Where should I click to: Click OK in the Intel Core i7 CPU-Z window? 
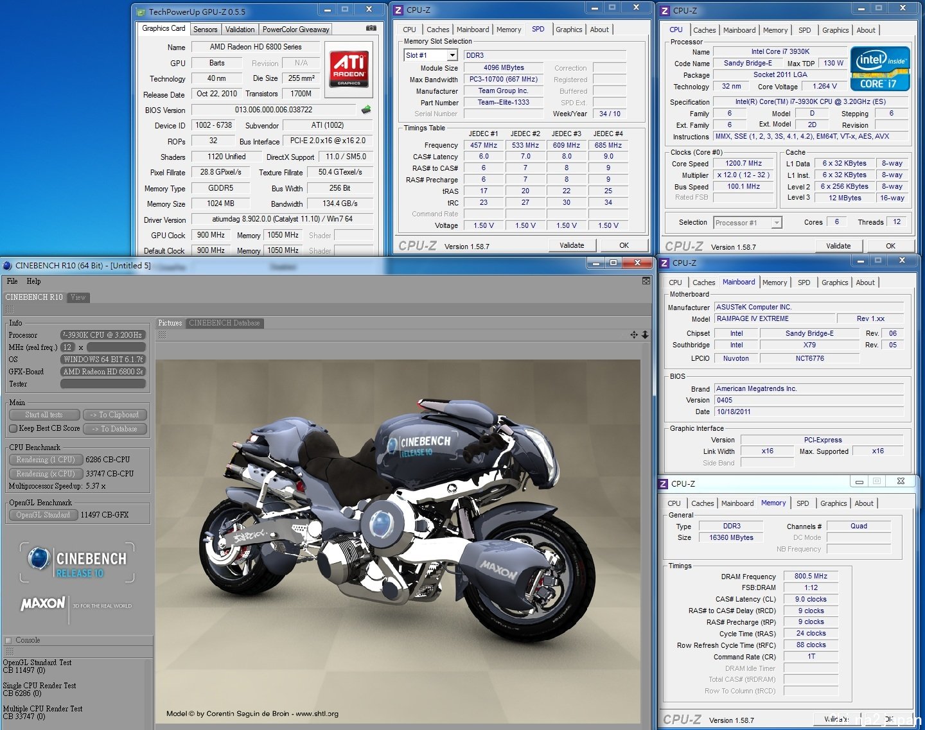coord(890,246)
